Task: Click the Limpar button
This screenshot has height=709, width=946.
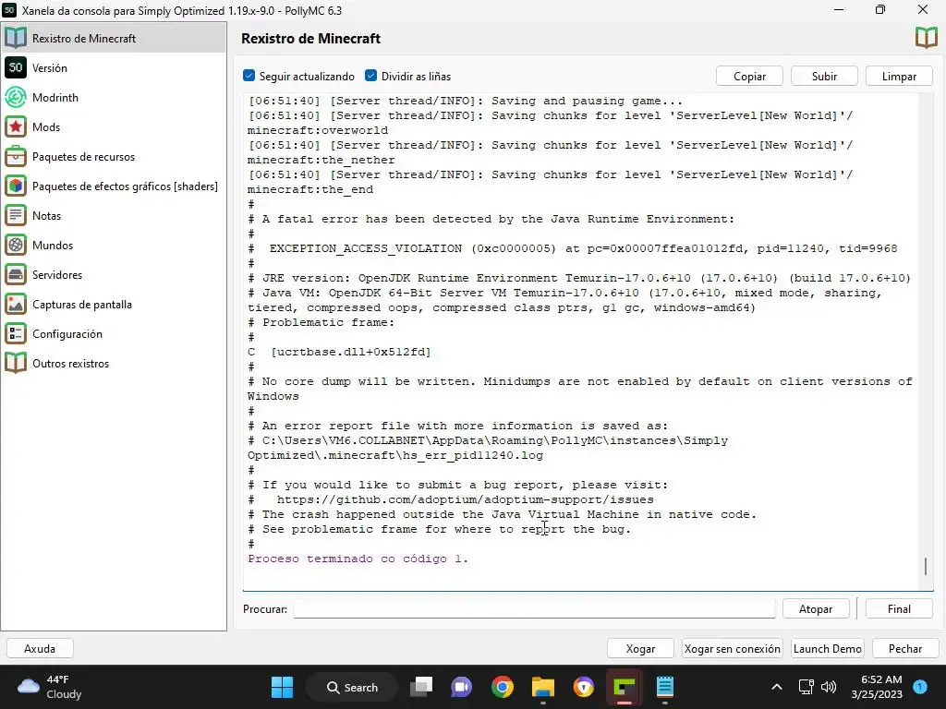Action: (899, 76)
